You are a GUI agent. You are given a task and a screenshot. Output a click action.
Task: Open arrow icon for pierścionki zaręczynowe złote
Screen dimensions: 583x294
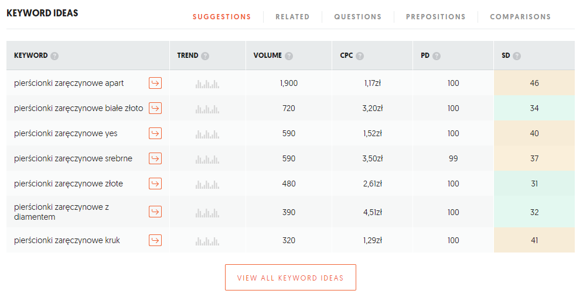coord(155,184)
